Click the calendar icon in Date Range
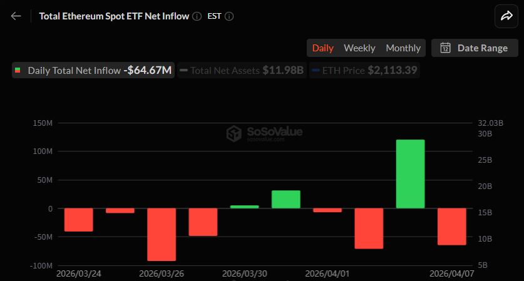Screen dimensions: 524x281 click(446, 48)
